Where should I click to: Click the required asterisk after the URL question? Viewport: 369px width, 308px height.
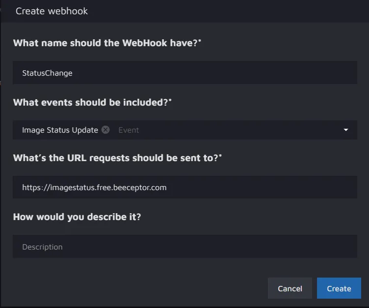point(220,155)
